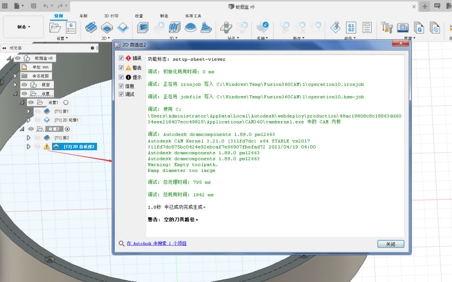Select the Drilling tool icon
The height and width of the screenshot is (282, 452).
(x=226, y=28)
